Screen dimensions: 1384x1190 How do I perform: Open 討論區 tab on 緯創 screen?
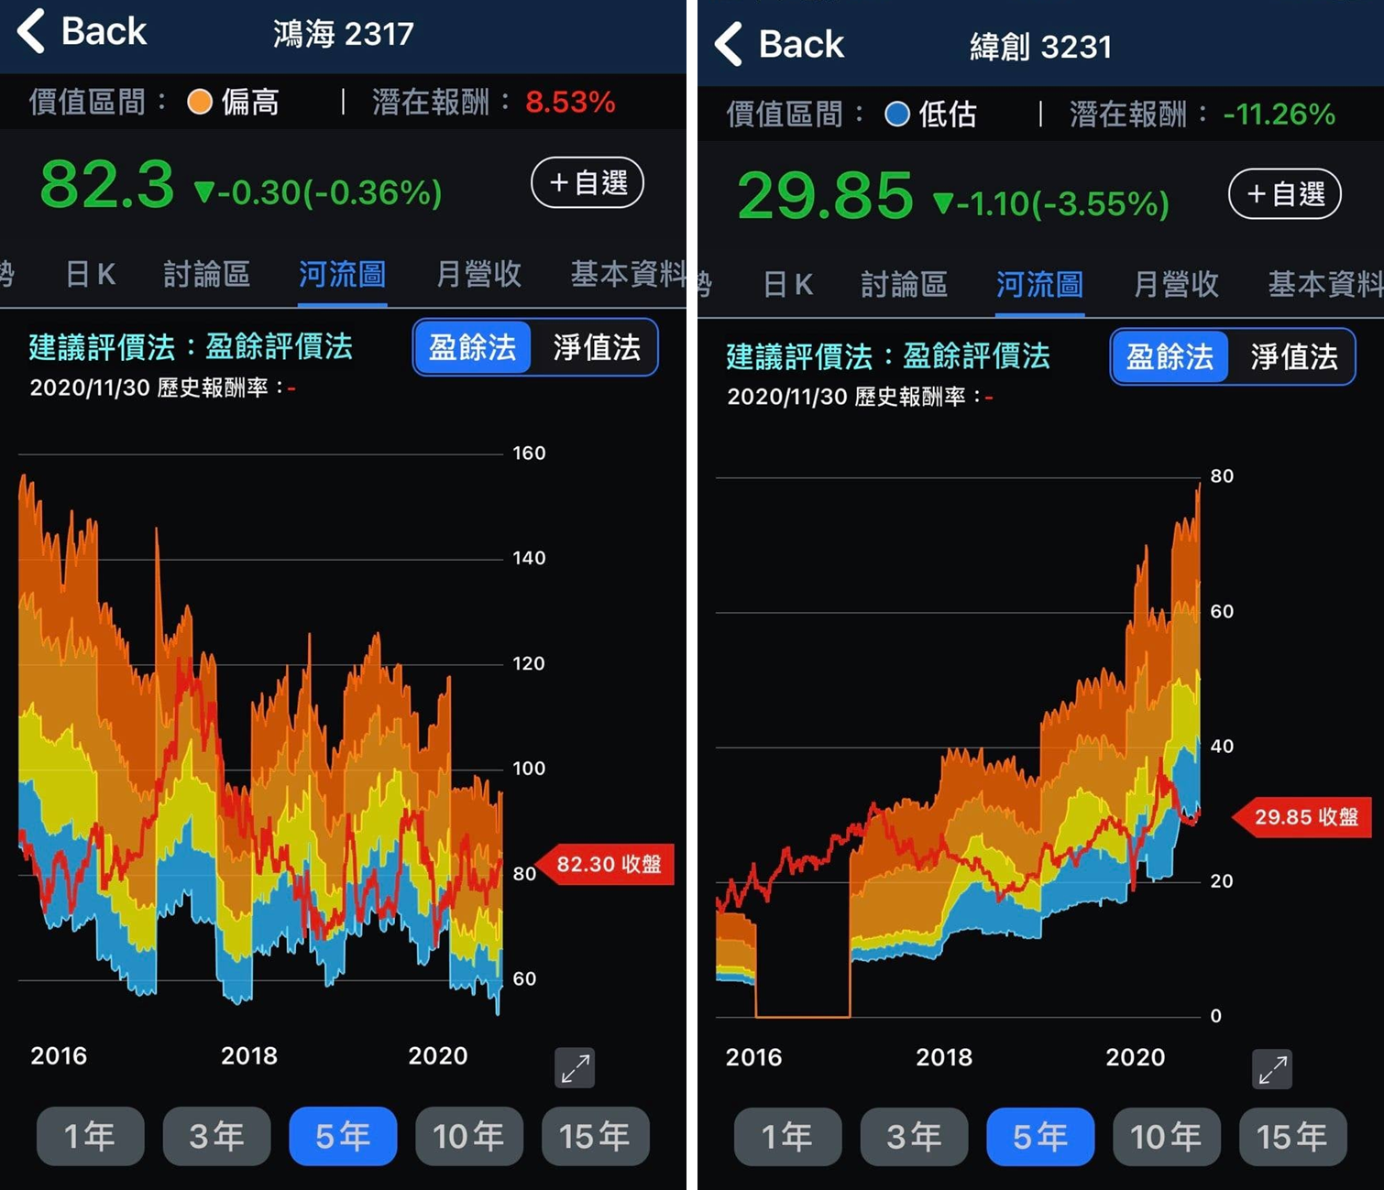pos(905,285)
